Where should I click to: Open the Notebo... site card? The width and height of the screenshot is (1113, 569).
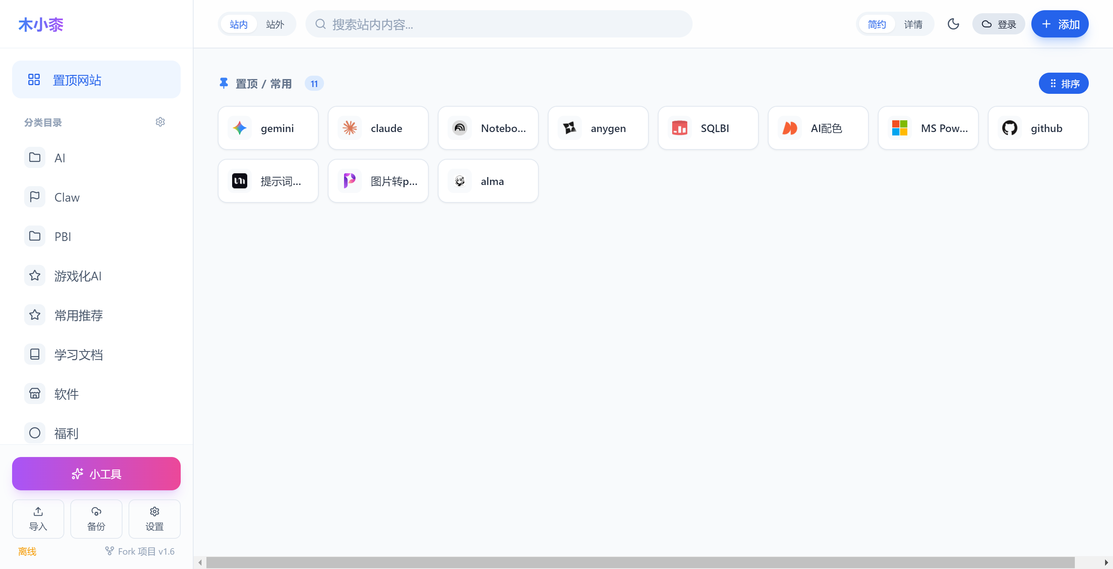488,128
